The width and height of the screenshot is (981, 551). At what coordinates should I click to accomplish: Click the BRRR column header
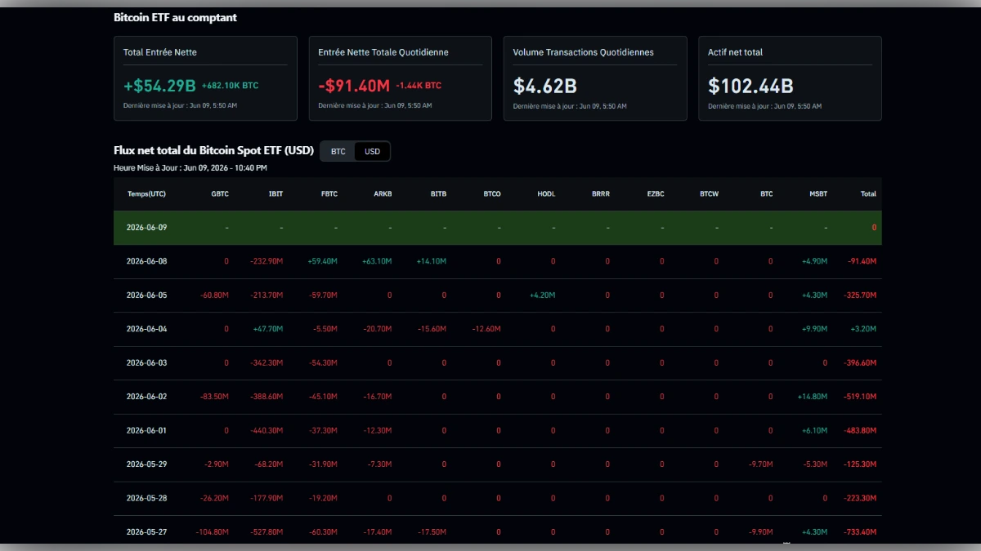point(601,194)
